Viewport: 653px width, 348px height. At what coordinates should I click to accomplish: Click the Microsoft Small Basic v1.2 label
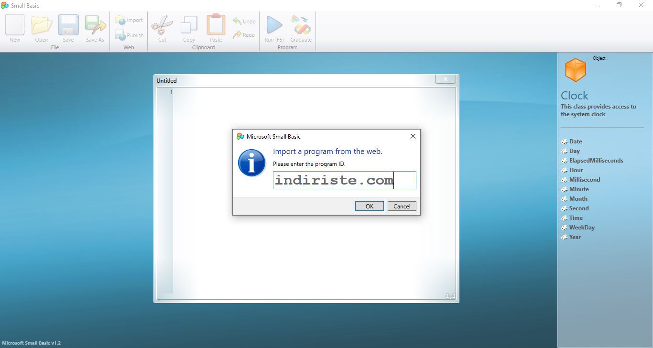pyautogui.click(x=31, y=343)
